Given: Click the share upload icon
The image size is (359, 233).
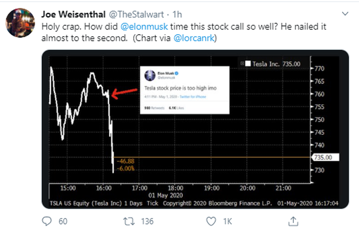Looking at the screenshot, I should [292, 220].
